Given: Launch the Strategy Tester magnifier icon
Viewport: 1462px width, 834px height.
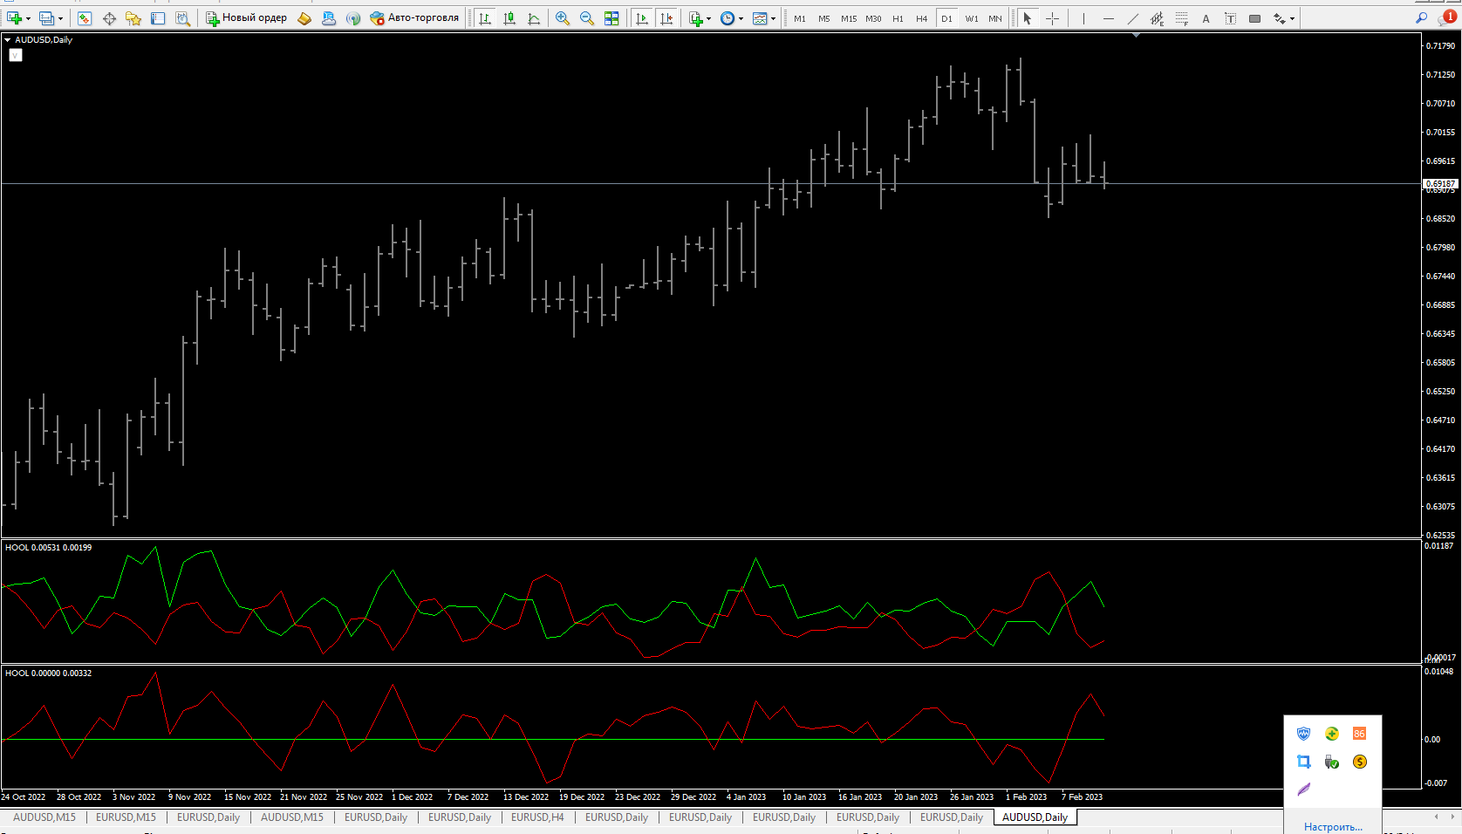Looking at the screenshot, I should point(182,18).
